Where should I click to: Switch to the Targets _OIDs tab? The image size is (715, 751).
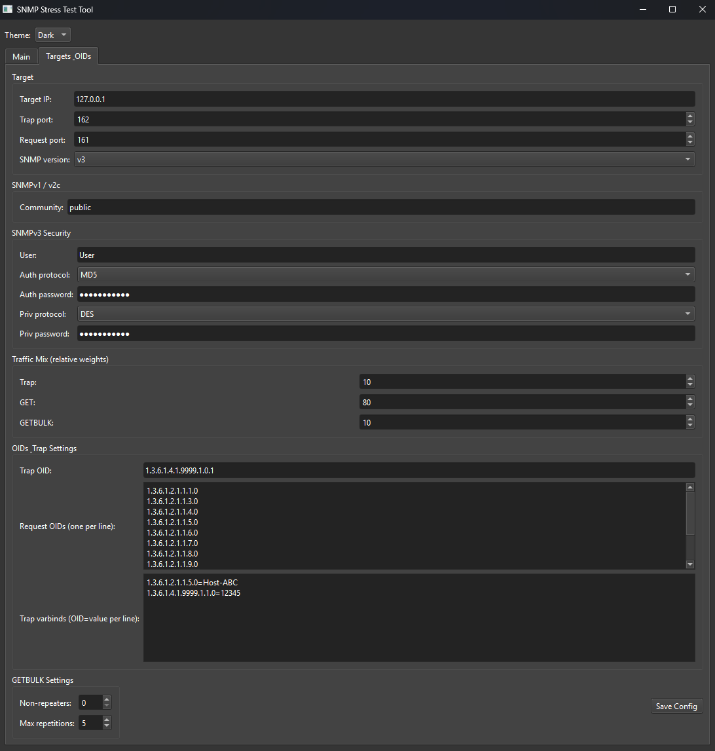click(68, 56)
